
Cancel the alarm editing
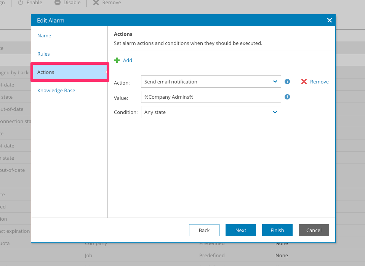coord(314,230)
